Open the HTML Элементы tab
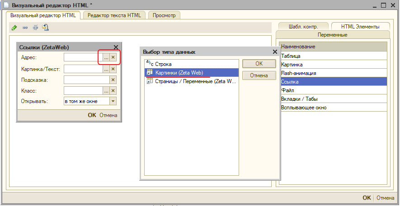Viewport: 400px width, 206px height. point(360,27)
